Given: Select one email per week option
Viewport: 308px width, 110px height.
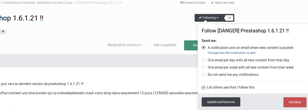Looking at the screenshot, I should click(x=204, y=67).
